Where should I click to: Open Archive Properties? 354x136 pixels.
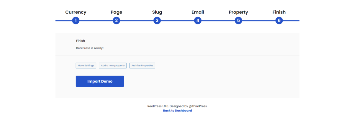tap(142, 65)
